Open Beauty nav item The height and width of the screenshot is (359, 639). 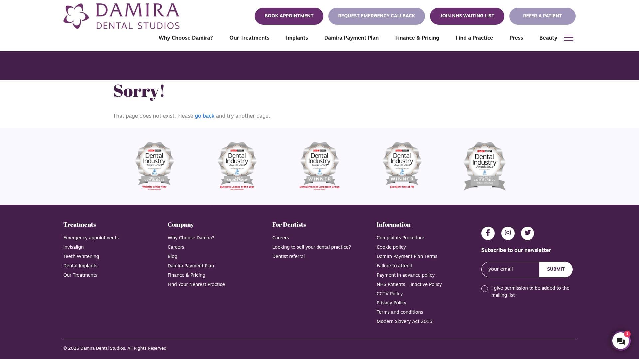point(548,38)
